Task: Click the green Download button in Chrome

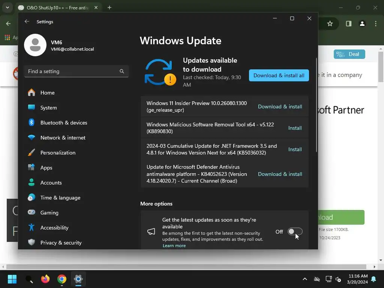Action: click(x=341, y=217)
